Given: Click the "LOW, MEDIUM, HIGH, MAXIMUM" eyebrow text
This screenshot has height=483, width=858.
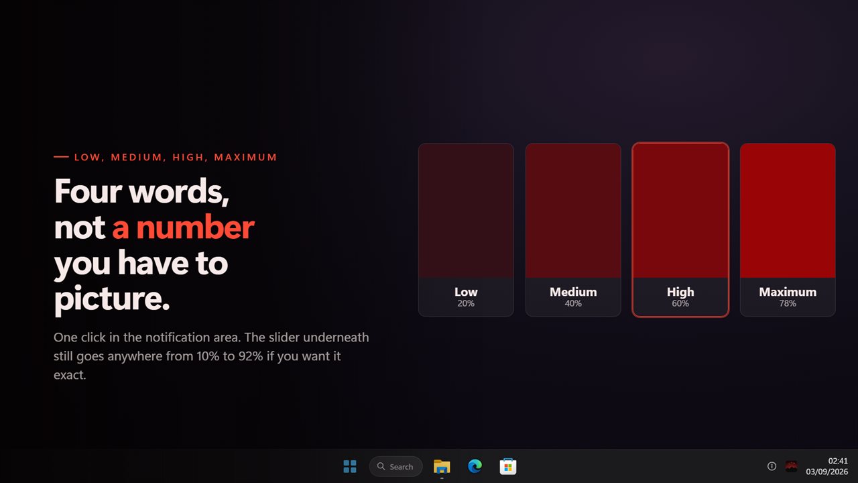Looking at the screenshot, I should pos(176,157).
